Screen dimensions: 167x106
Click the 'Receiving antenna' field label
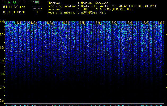(x=61, y=12)
